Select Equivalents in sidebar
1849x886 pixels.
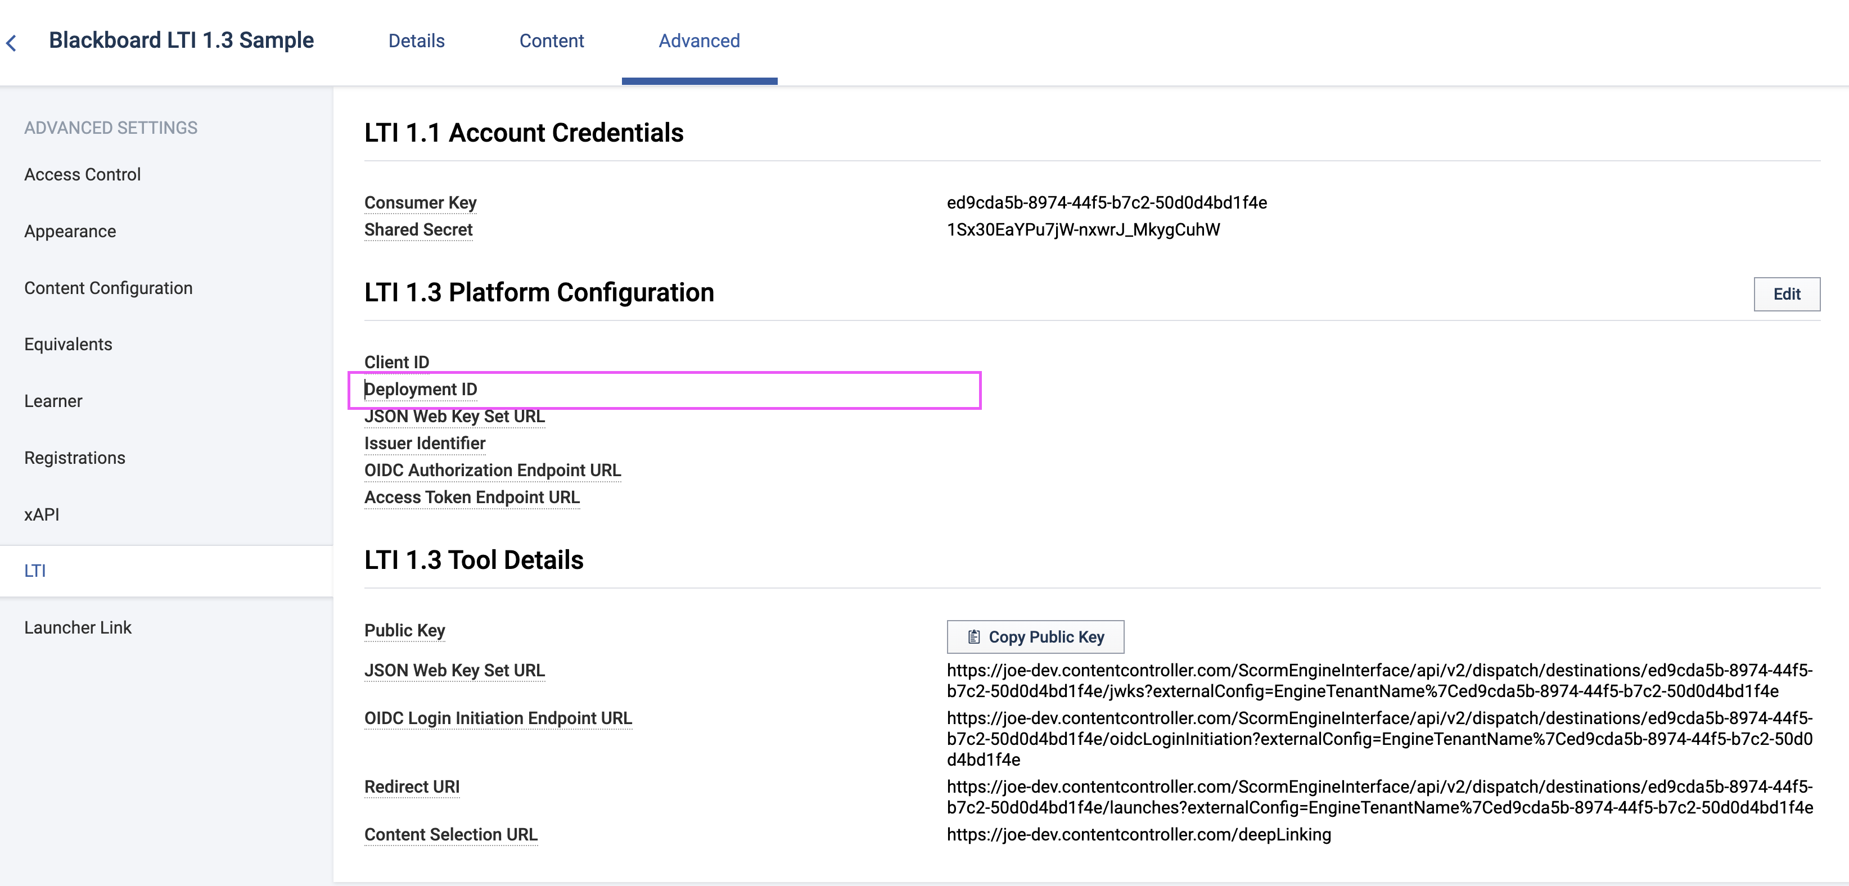click(68, 345)
